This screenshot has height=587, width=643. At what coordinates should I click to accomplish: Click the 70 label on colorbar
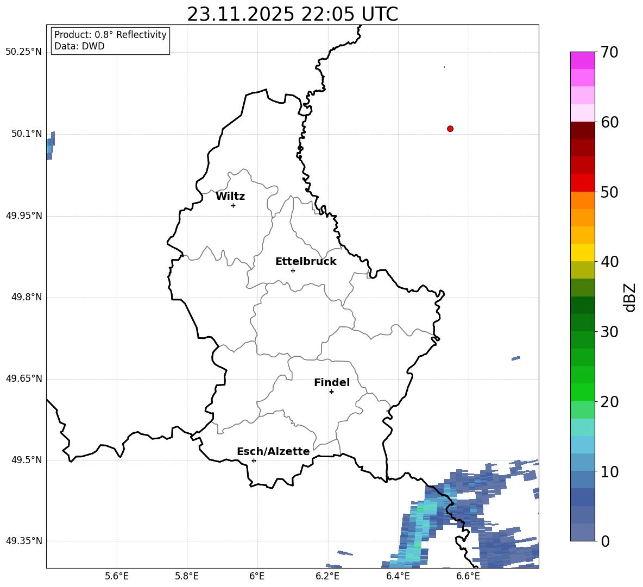point(609,53)
